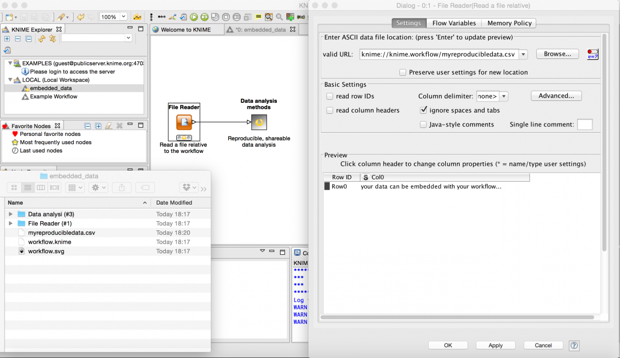Open the Settings tab in dialog
This screenshot has height=358, width=620.
coord(409,23)
